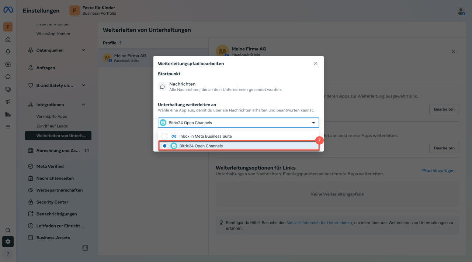Close the Meine Firma AG details panel
The width and height of the screenshot is (472, 262).
[x=454, y=52]
